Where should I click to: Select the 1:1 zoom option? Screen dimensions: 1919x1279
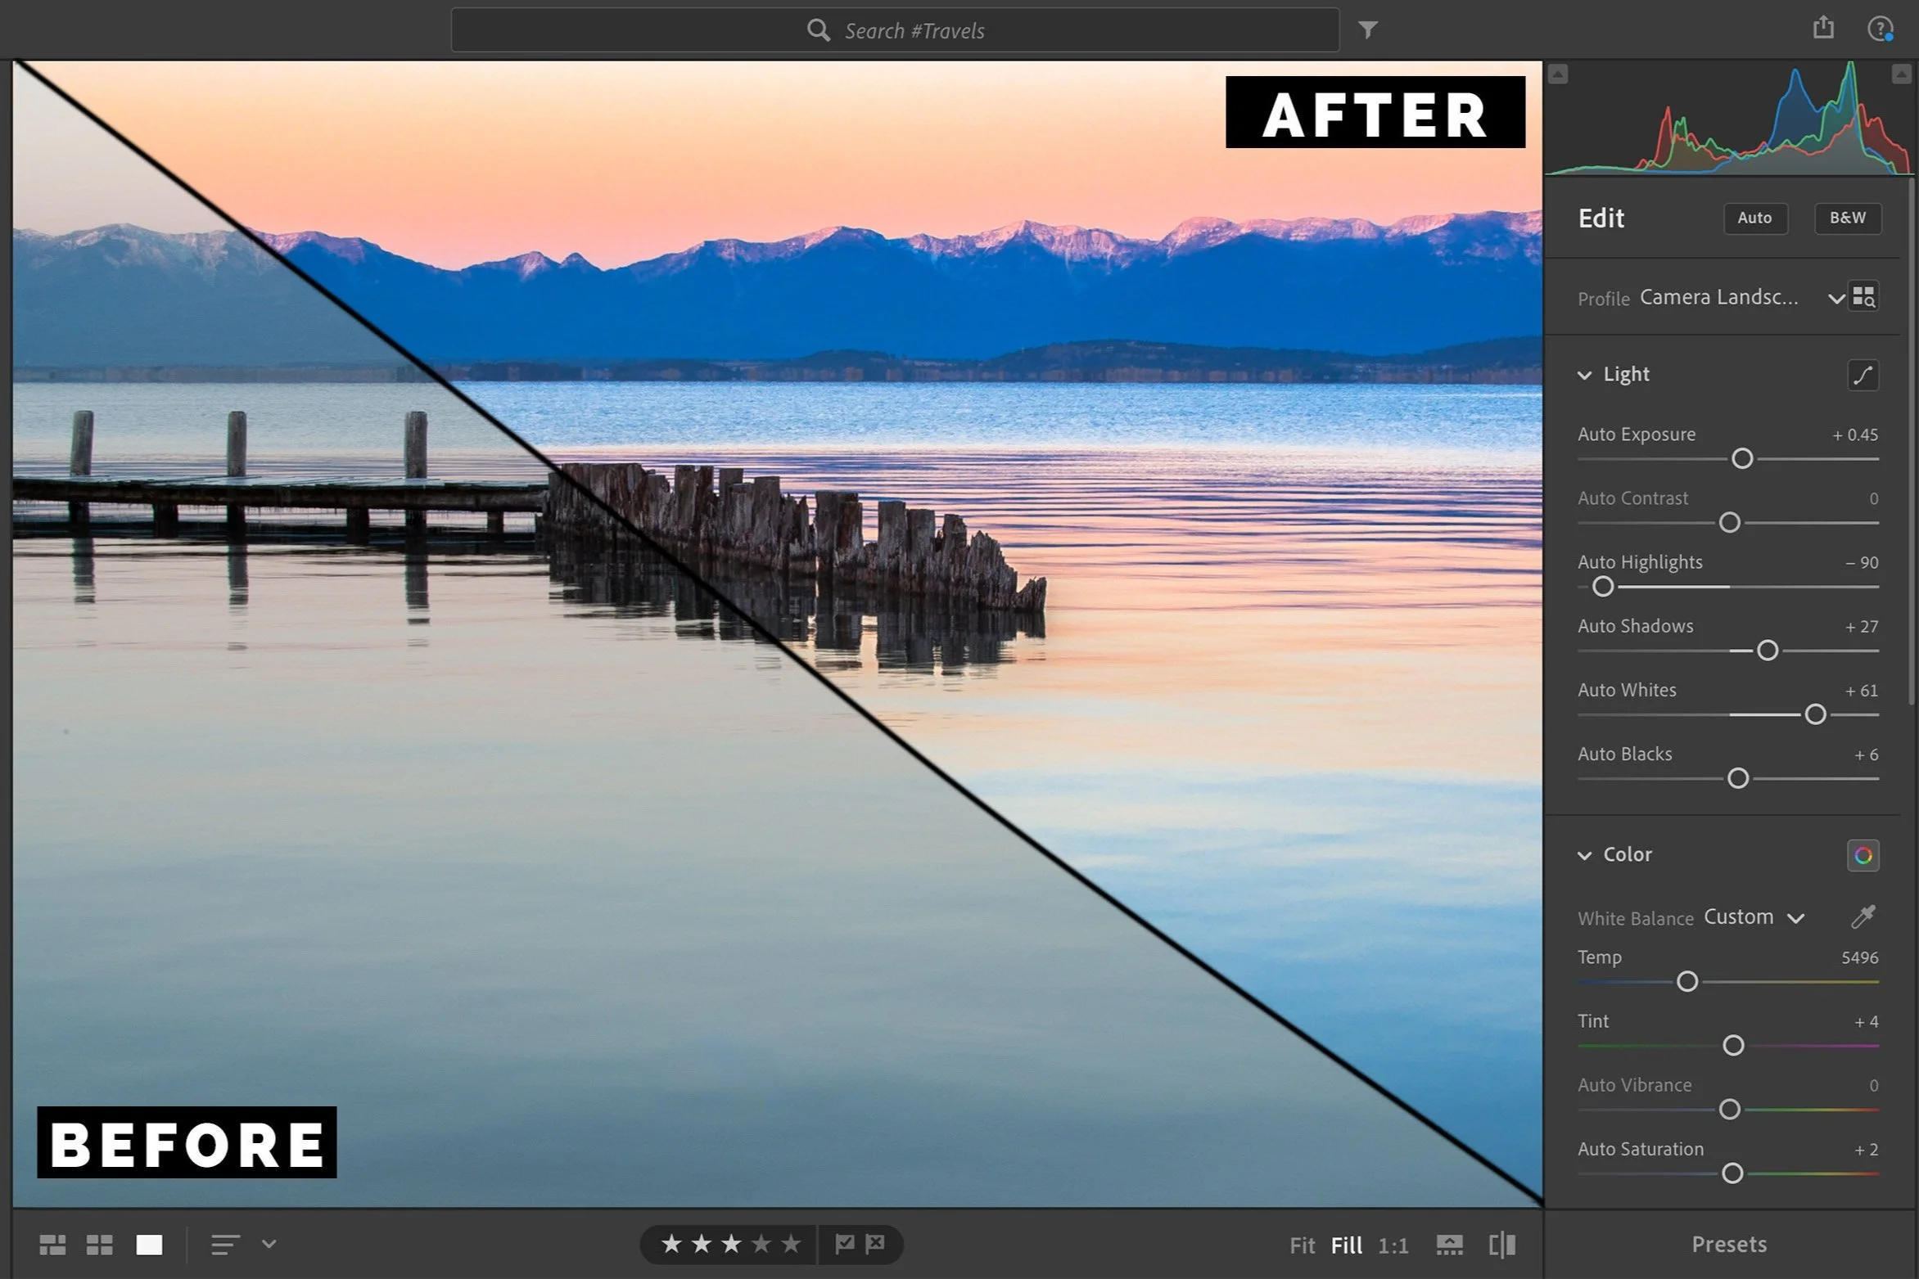pos(1393,1245)
